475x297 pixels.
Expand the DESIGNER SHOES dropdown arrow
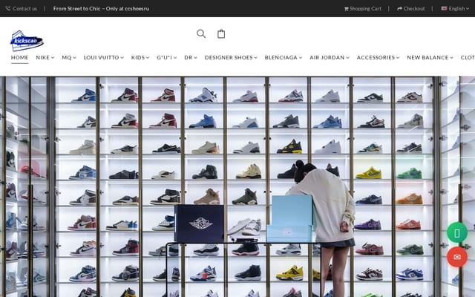tap(255, 58)
